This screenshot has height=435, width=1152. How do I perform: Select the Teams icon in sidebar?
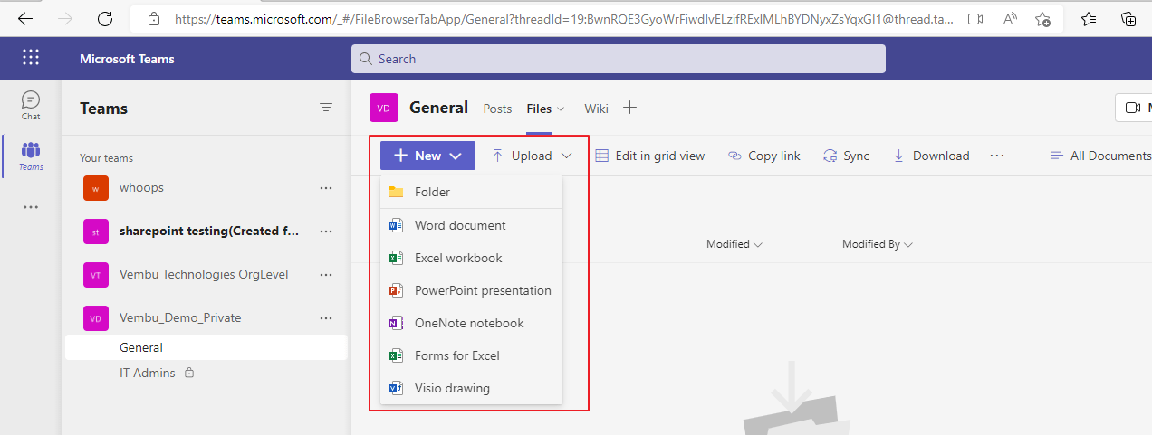31,156
